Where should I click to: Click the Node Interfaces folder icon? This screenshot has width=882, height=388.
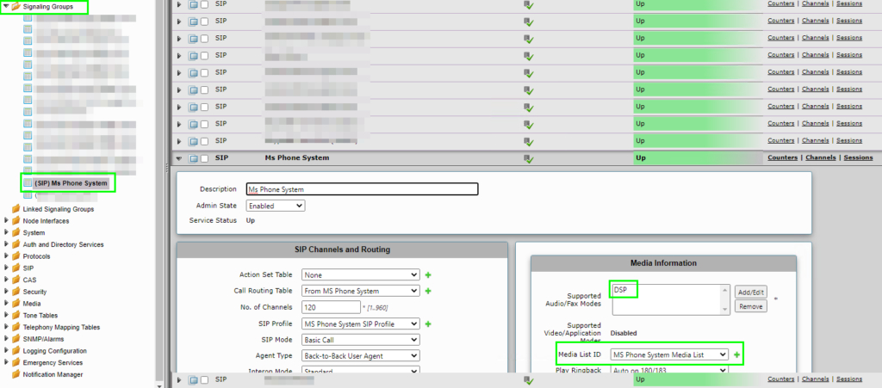click(16, 221)
